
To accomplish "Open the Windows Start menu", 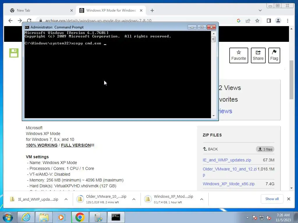I will tap(8, 217).
